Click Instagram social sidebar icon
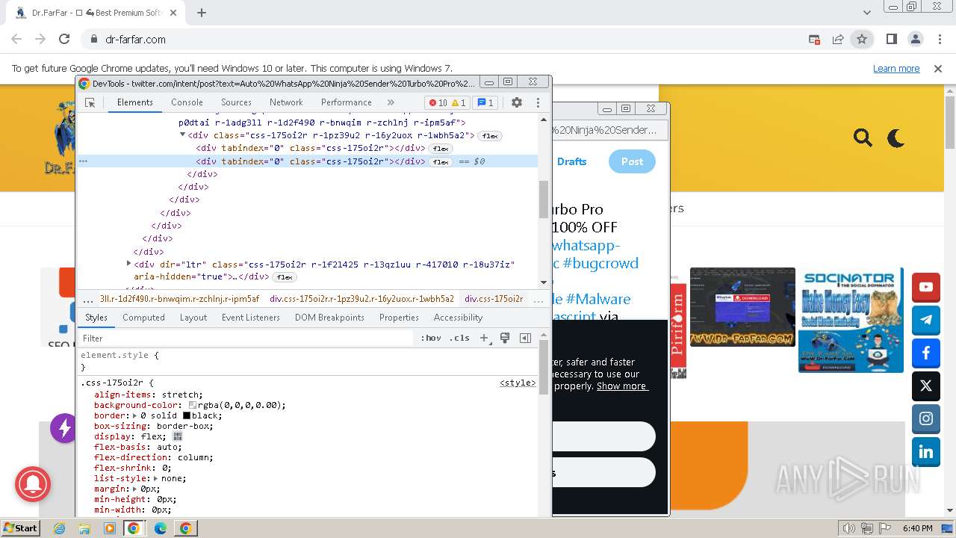This screenshot has width=956, height=538. [x=926, y=419]
